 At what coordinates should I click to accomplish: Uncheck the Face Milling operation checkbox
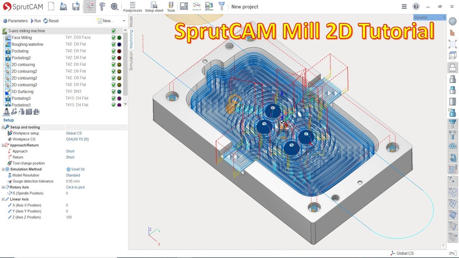pyautogui.click(x=113, y=38)
